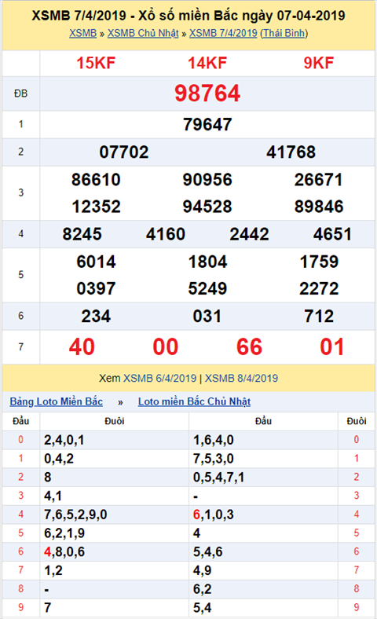The height and width of the screenshot is (619, 377).
Task: Click the red 6 in Đầu row 4
Action: click(196, 515)
